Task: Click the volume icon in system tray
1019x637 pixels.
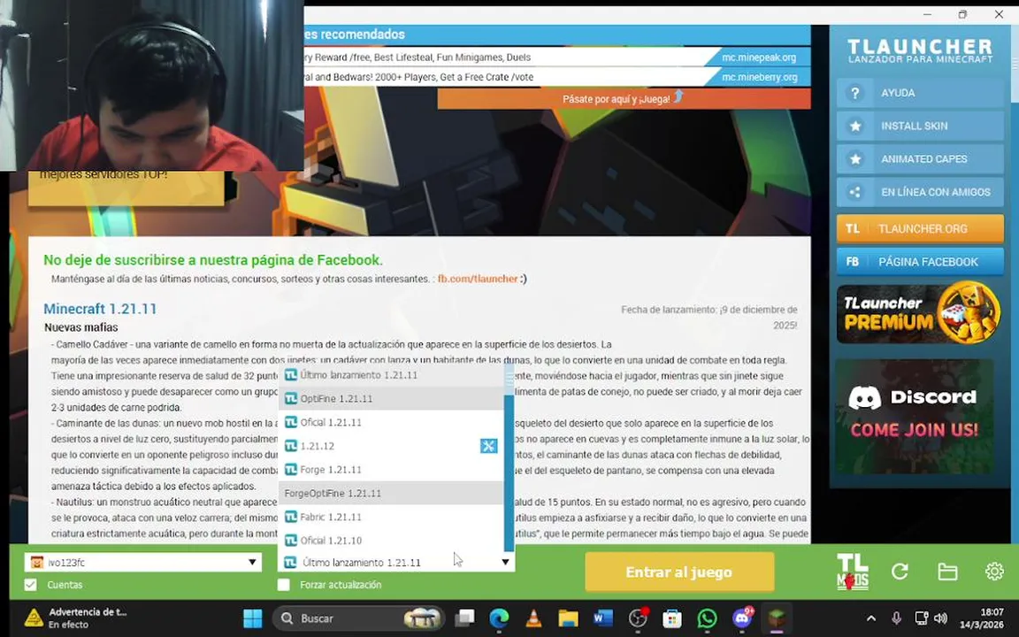Action: tap(940, 618)
